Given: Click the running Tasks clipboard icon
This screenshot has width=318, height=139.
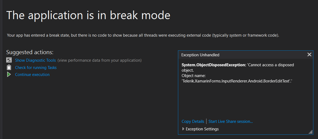Looking at the screenshot, I should (9, 67).
